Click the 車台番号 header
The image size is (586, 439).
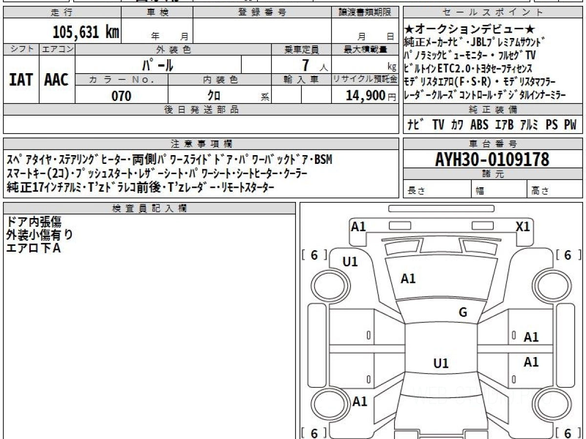pyautogui.click(x=493, y=144)
